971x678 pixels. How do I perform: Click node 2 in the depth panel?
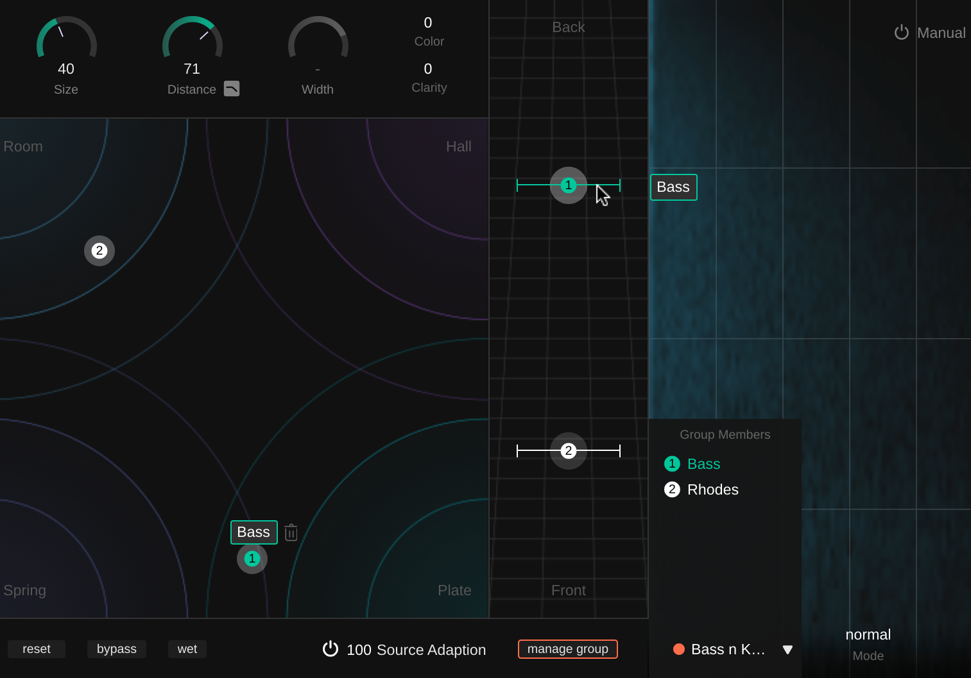(x=568, y=451)
